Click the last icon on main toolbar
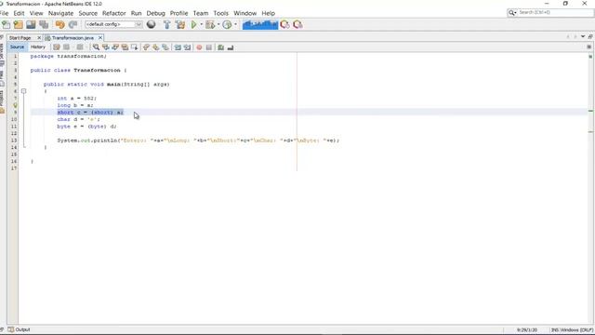Image resolution: width=595 pixels, height=335 pixels. (x=297, y=25)
